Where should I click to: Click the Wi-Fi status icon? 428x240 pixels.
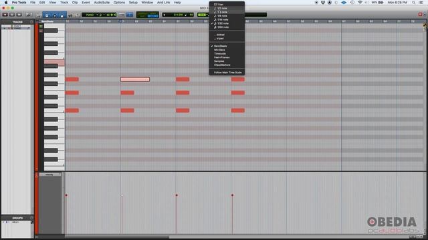coord(360,2)
